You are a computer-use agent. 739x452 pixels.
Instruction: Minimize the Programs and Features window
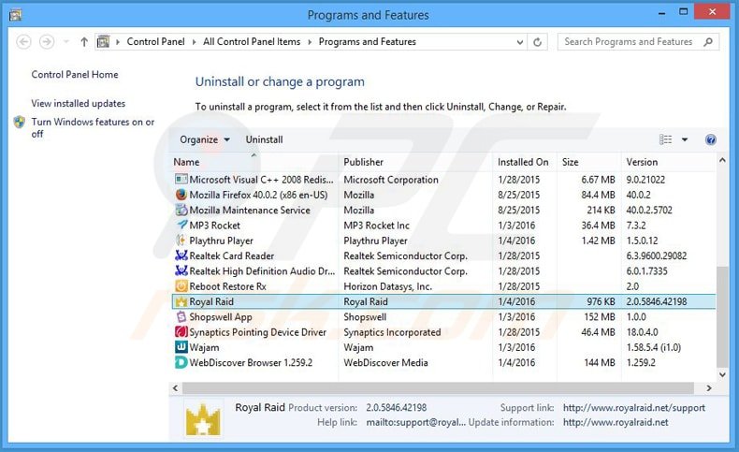point(661,13)
